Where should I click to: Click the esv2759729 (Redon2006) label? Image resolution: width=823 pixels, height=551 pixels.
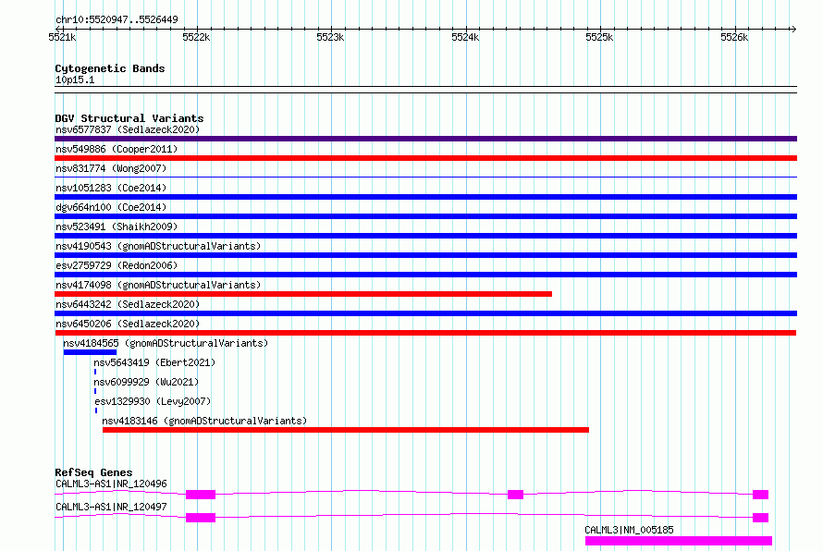tap(117, 265)
